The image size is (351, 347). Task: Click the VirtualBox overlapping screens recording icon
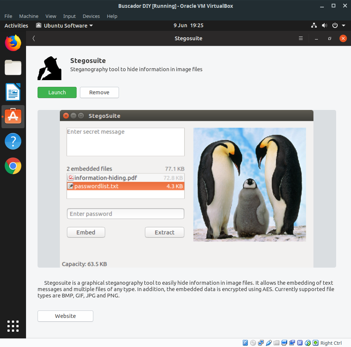(x=292, y=343)
